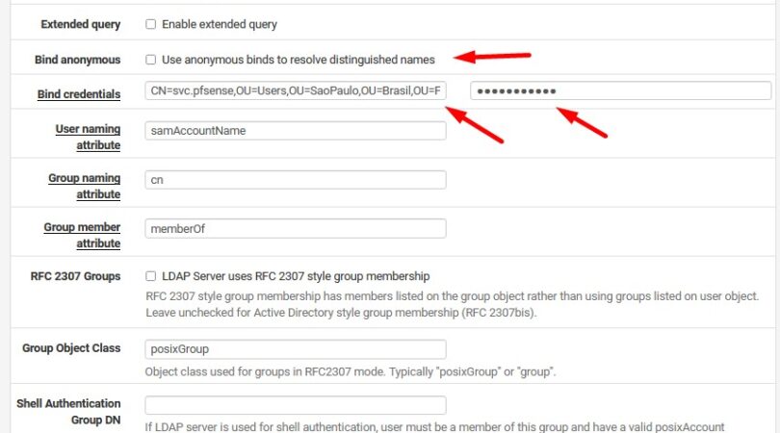Click the Bind anonymous row label
The image size is (780, 433).
tap(78, 60)
